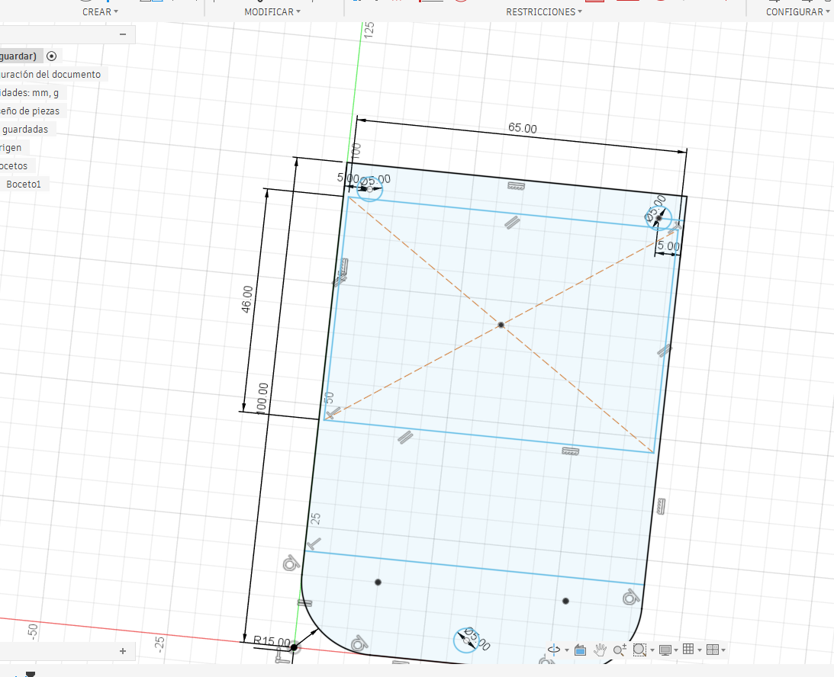The image size is (834, 677).
Task: Select the top-left blue circle
Action: [x=369, y=189]
